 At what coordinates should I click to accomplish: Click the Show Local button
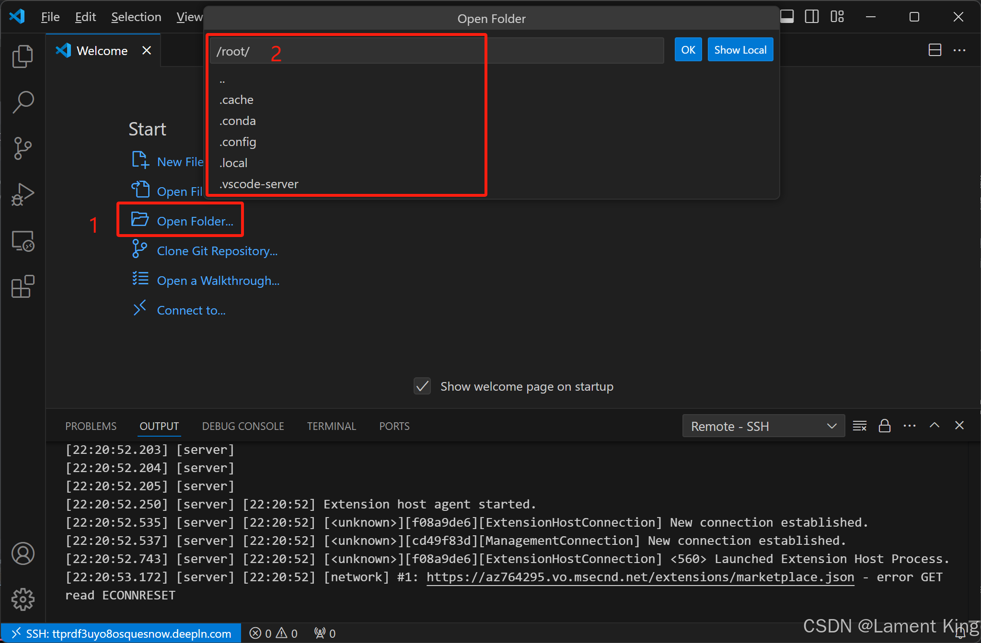click(x=740, y=50)
